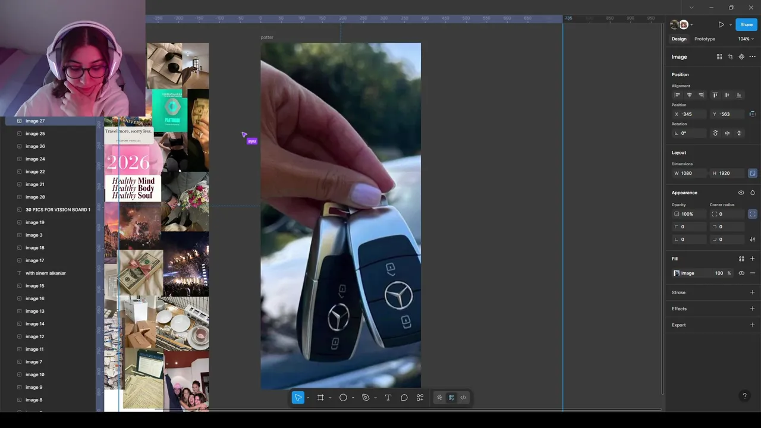Select the Frame tool
The image size is (761, 428).
320,398
